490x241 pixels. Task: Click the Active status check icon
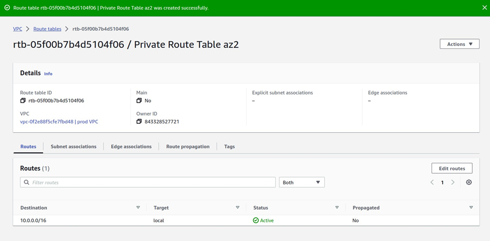[x=255, y=220]
